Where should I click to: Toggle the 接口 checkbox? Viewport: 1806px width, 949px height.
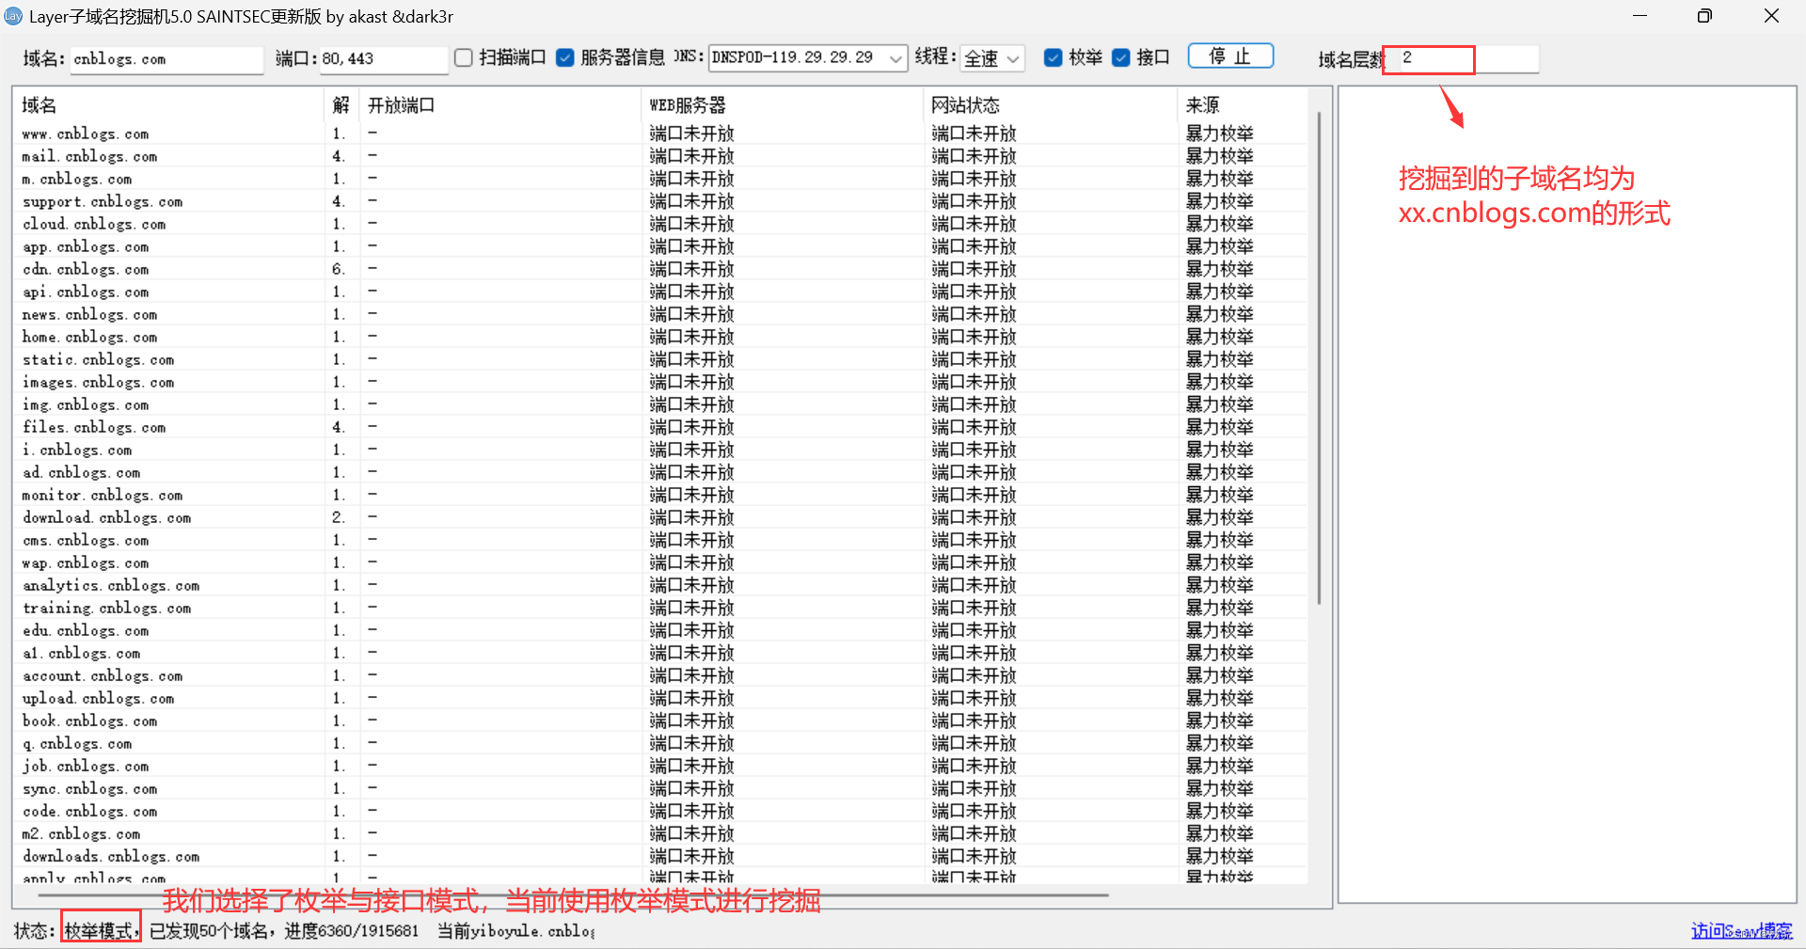pos(1121,57)
